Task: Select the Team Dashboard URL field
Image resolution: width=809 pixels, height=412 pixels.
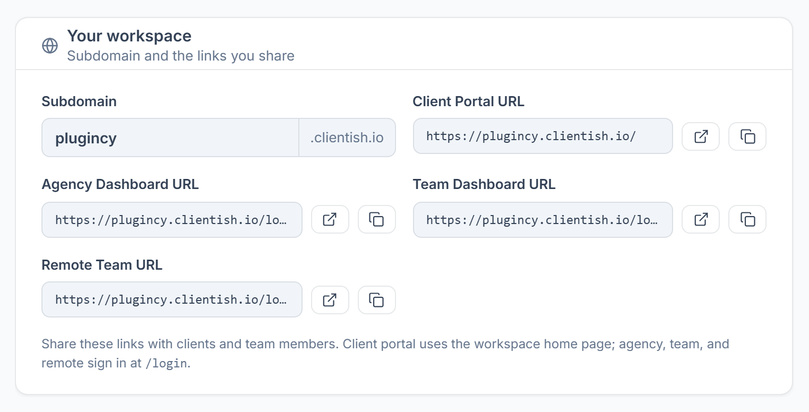Action: [x=543, y=219]
